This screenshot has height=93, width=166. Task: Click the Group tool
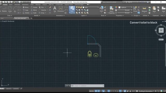[135, 9]
